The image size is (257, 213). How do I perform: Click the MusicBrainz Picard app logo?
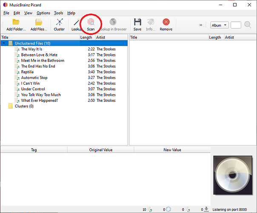tap(6, 5)
